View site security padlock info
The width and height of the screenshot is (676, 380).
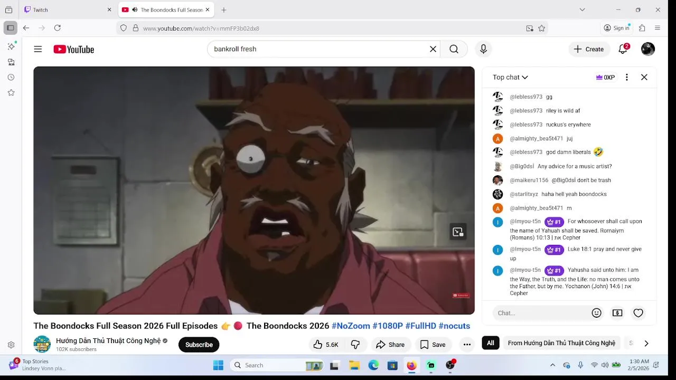(x=135, y=28)
